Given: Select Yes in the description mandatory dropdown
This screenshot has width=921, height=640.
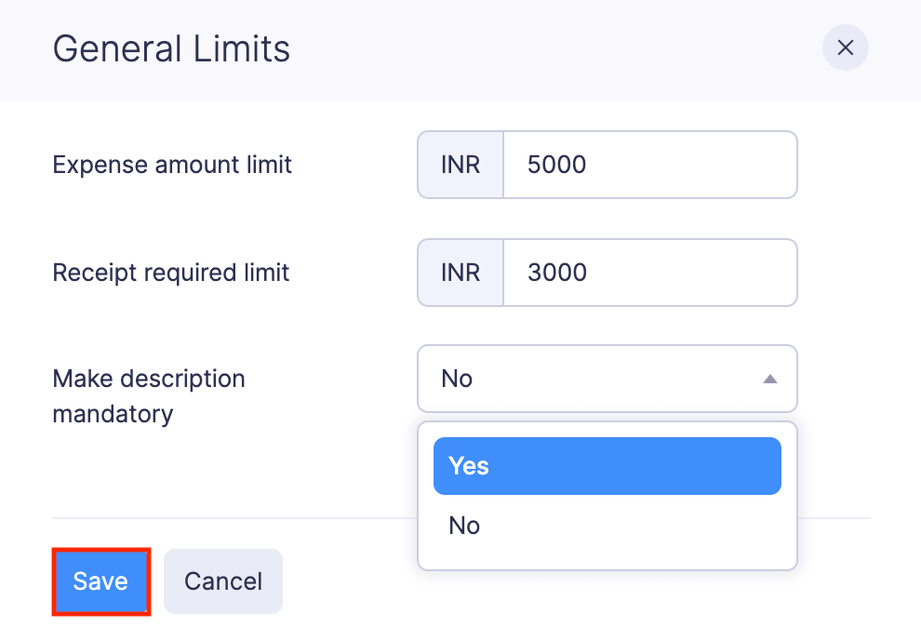Looking at the screenshot, I should (607, 465).
